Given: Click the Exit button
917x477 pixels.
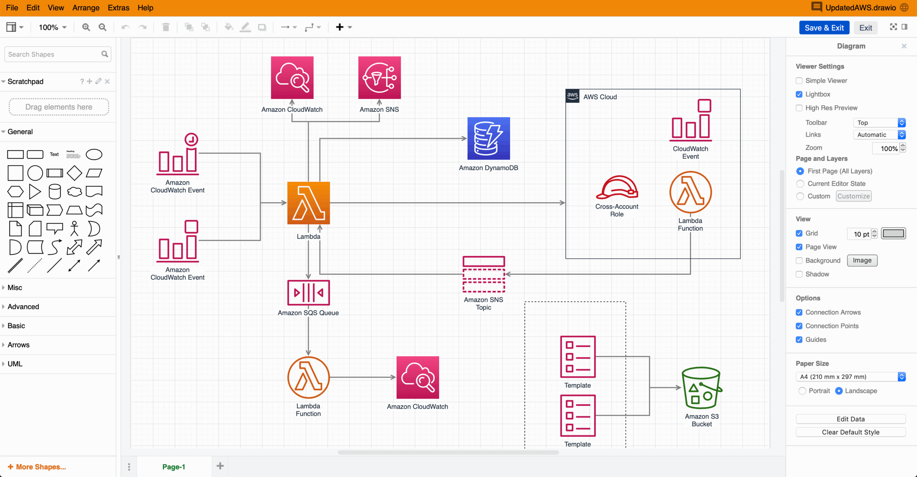Looking at the screenshot, I should tap(866, 28).
